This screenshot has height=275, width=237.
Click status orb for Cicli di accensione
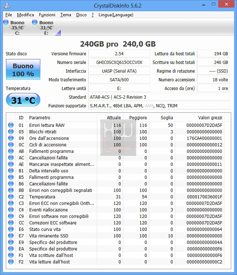[x=11, y=145]
